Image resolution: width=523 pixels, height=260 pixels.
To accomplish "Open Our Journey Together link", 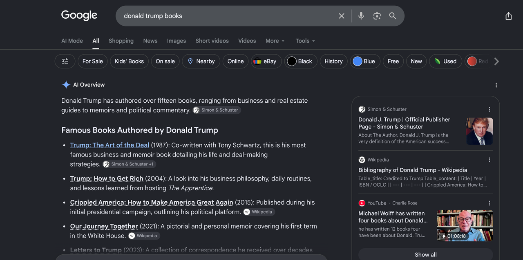I will point(104,226).
